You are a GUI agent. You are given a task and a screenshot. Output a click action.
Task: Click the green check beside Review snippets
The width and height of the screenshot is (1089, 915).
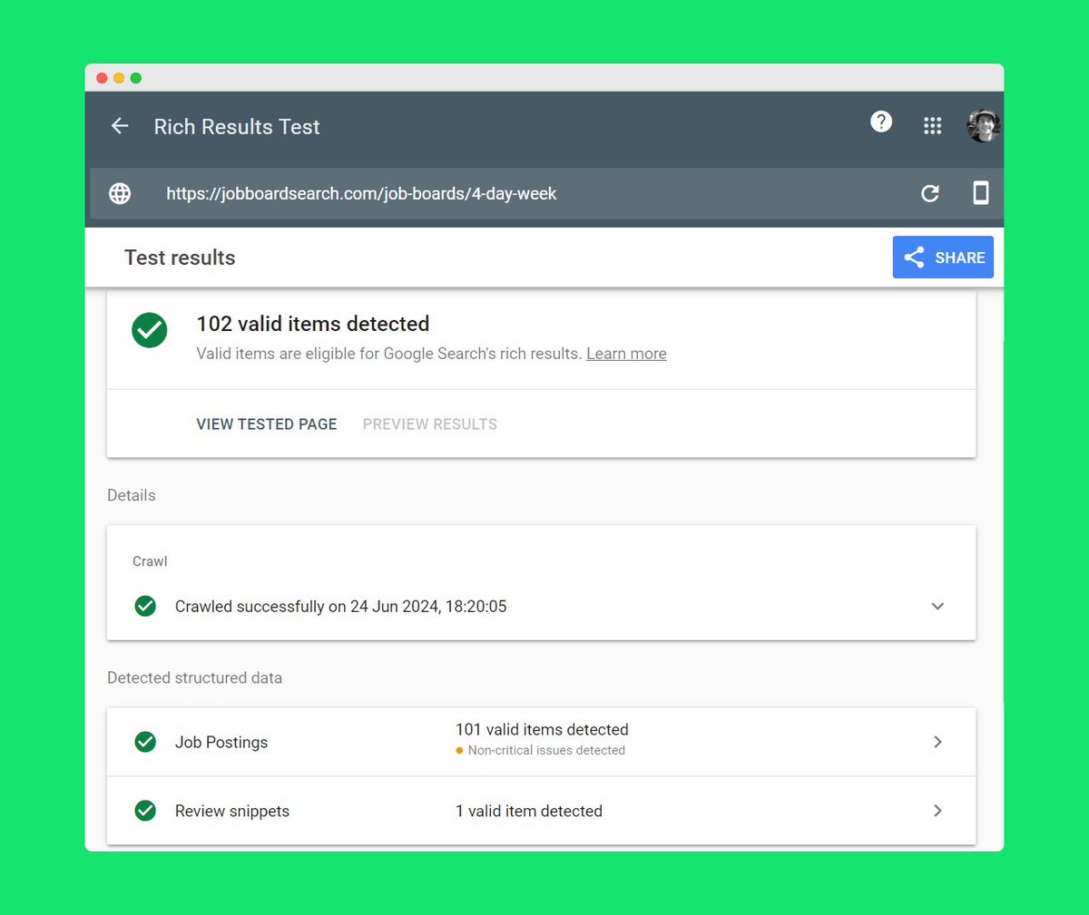[x=145, y=811]
